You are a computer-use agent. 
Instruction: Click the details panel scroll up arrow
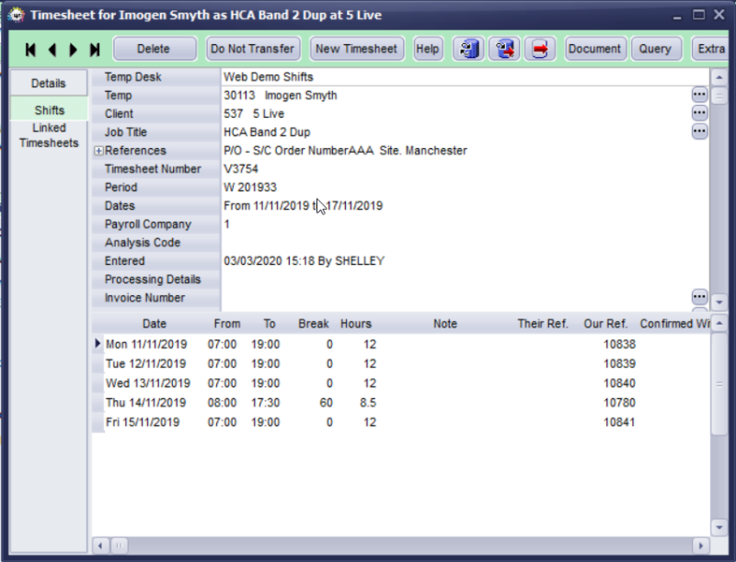click(719, 77)
